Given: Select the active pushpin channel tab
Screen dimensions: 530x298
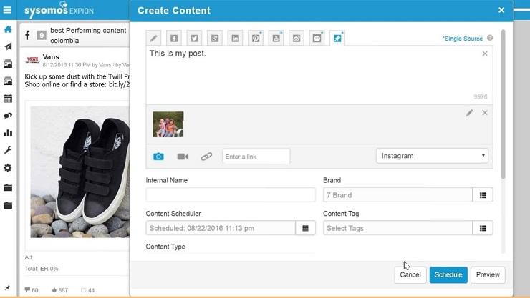Looking at the screenshot, I should 337,38.
